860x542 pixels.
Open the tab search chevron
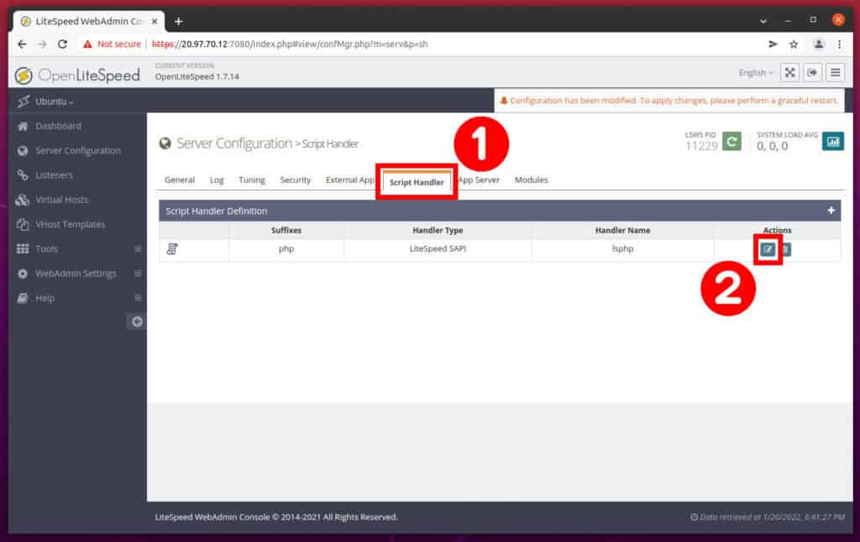click(x=763, y=21)
